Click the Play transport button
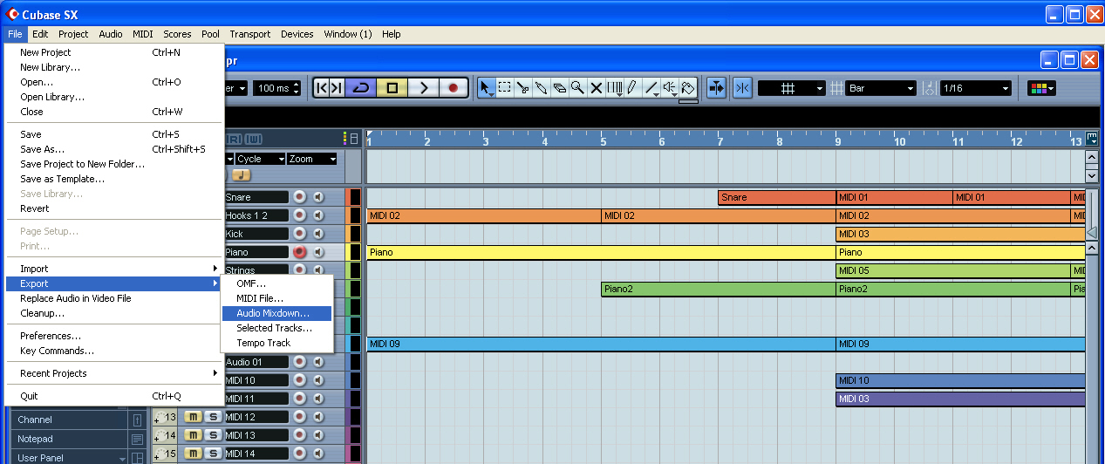1105x464 pixels. pyautogui.click(x=423, y=88)
